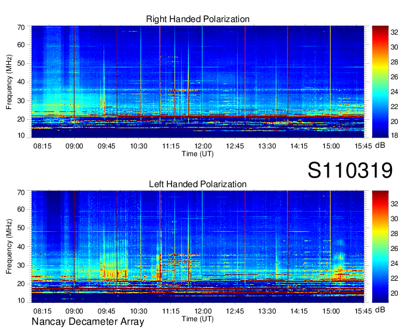Click the "10" frequency tick of Right Handed plot
Image resolution: width=405 pixels, height=329 pixels.
pyautogui.click(x=21, y=135)
